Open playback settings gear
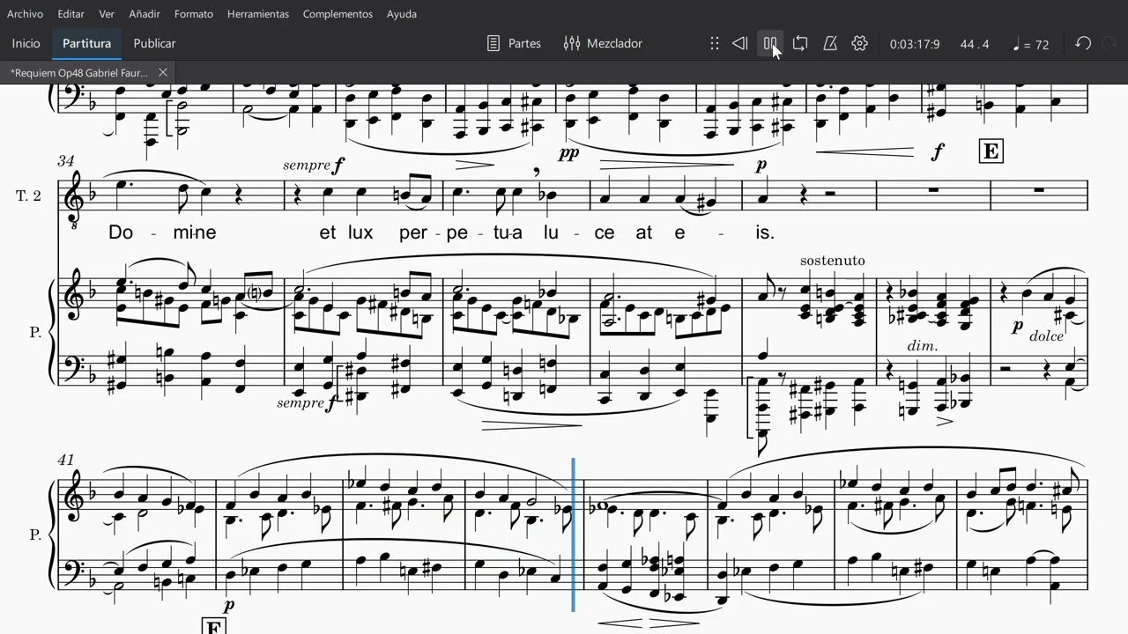Viewport: 1128px width, 634px height. (860, 43)
